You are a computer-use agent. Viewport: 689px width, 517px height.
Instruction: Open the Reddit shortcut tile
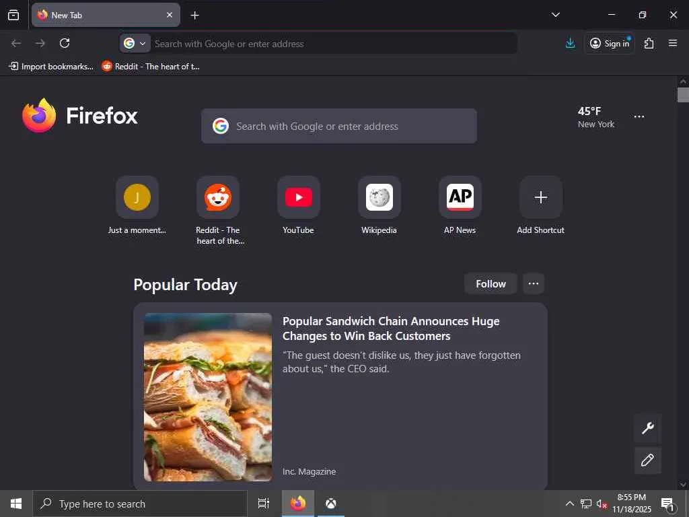point(218,211)
